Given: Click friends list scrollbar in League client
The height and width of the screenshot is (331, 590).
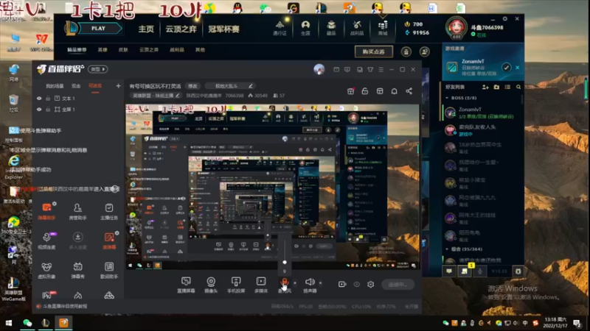Looking at the screenshot, I should tap(522, 99).
